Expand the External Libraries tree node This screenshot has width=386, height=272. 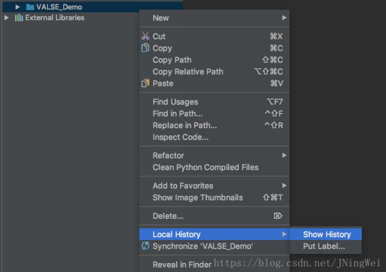6,18
